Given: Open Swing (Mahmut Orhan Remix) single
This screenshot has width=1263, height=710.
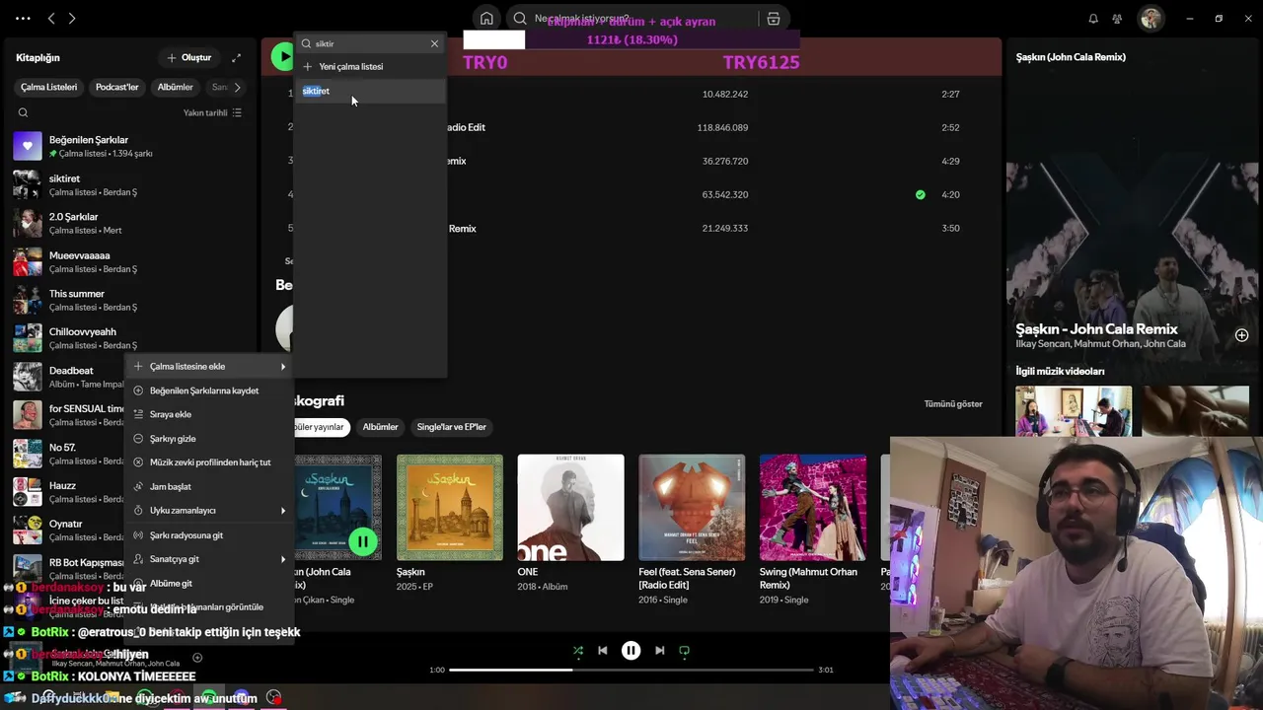Looking at the screenshot, I should pyautogui.click(x=813, y=507).
